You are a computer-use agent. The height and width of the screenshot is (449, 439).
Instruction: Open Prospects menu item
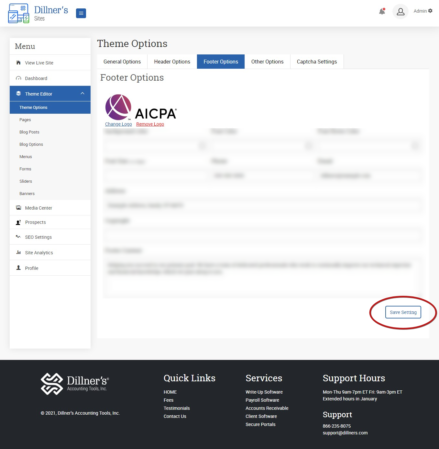click(x=50, y=222)
